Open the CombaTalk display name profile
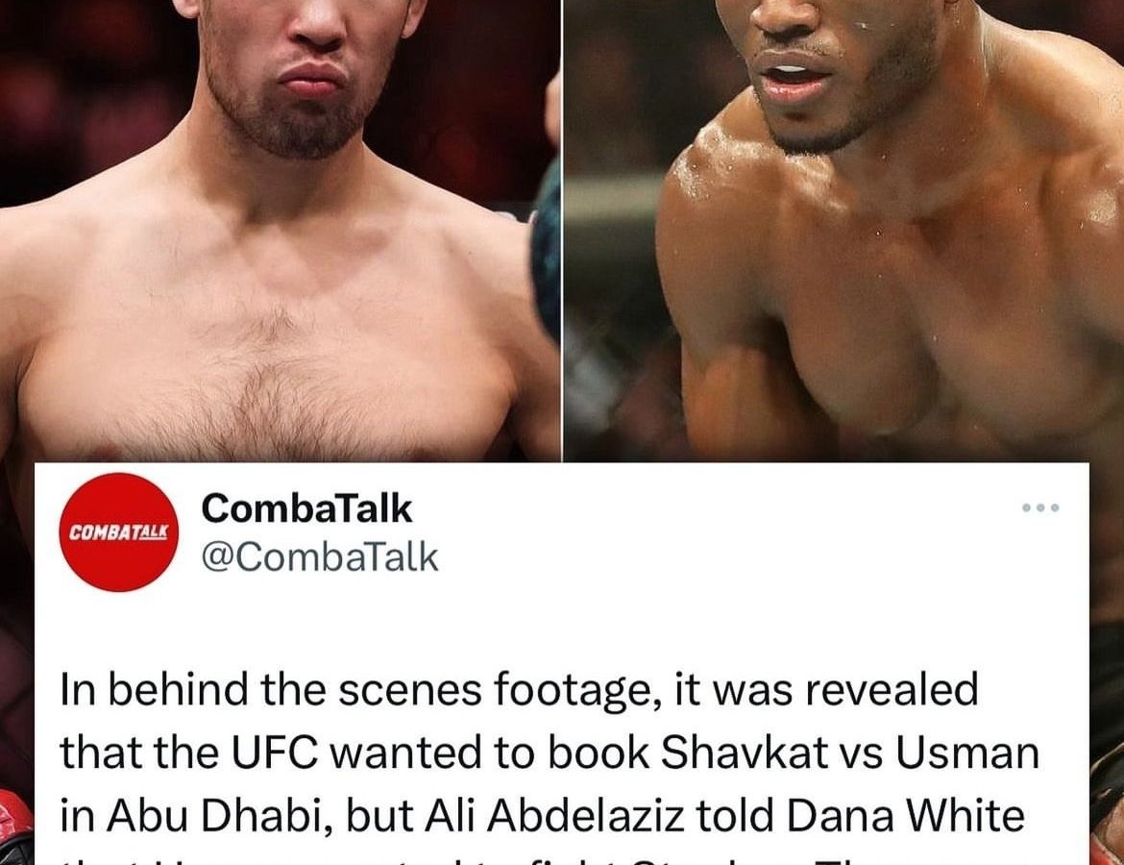The width and height of the screenshot is (1124, 865). [x=306, y=508]
